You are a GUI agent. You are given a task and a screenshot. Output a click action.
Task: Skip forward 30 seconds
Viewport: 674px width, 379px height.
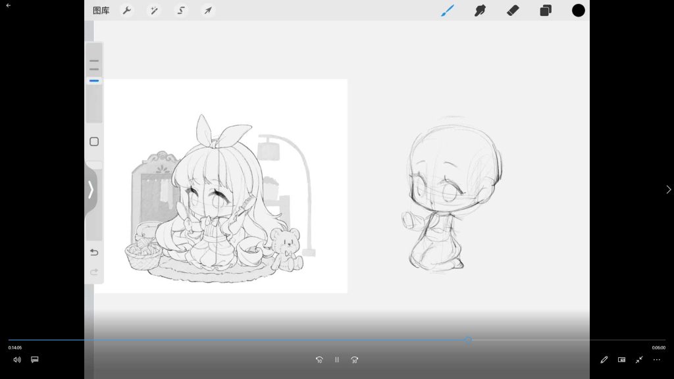pos(355,360)
